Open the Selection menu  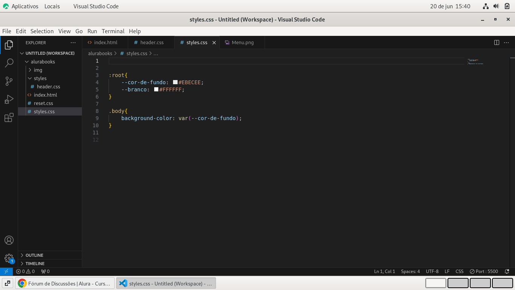42,31
